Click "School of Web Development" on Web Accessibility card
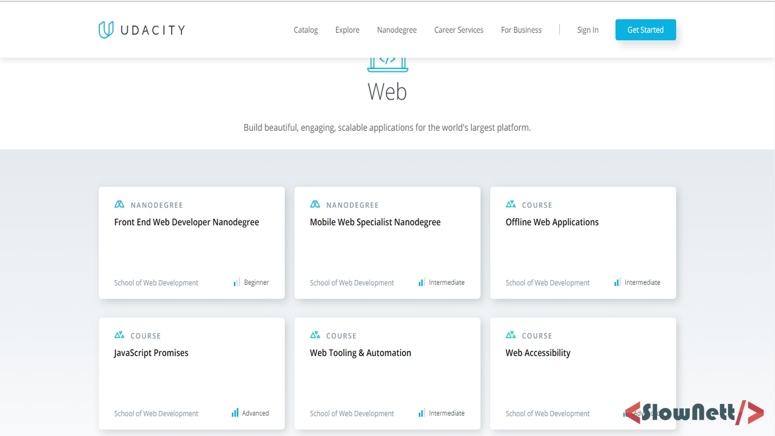The height and width of the screenshot is (436, 775). click(x=547, y=414)
